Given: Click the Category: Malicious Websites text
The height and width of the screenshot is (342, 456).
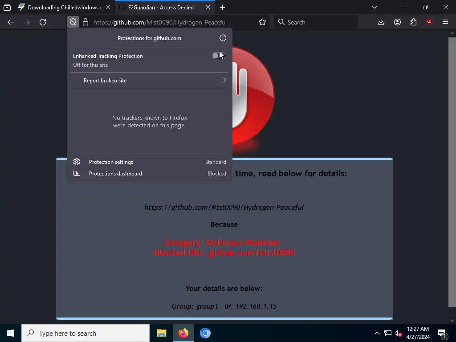Looking at the screenshot, I should pyautogui.click(x=222, y=242).
